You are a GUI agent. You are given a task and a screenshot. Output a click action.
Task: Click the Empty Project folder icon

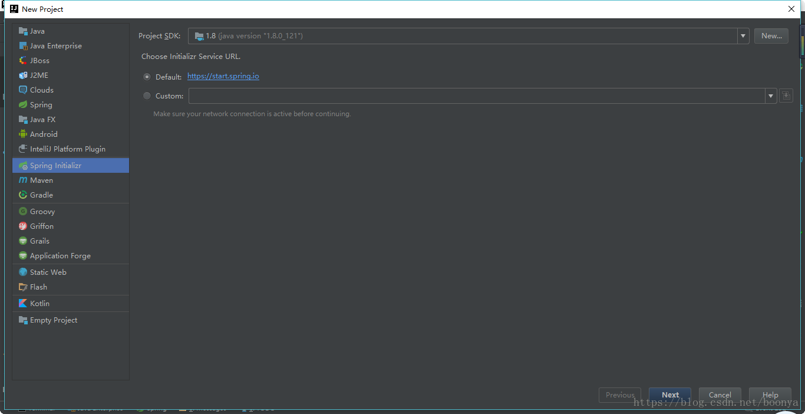[x=23, y=320]
